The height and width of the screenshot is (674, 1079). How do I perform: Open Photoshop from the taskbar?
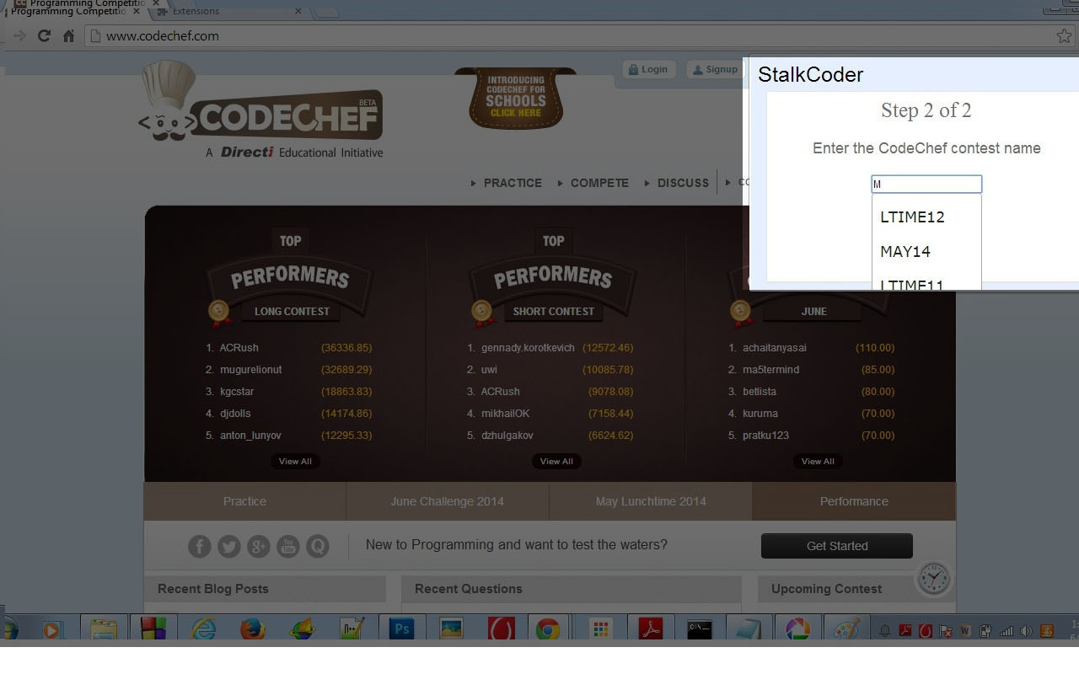pos(401,629)
